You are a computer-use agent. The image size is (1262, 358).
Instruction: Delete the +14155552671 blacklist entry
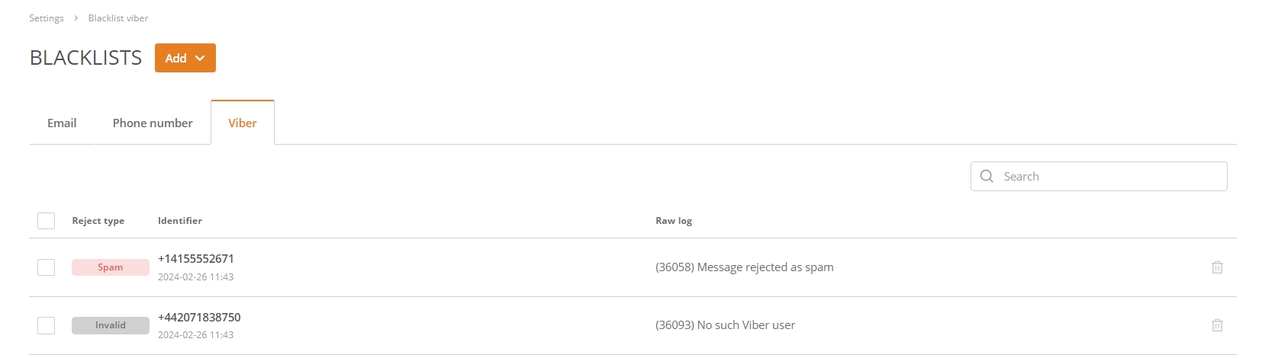(1217, 267)
